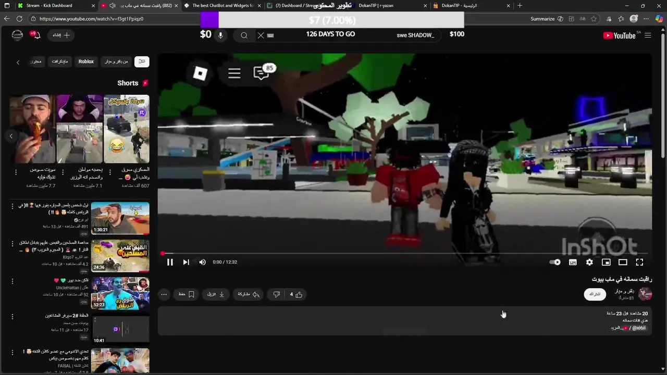Screen dimensions: 667x375
Task: Open the police truck Shorts thumbnail
Action: coord(127,129)
